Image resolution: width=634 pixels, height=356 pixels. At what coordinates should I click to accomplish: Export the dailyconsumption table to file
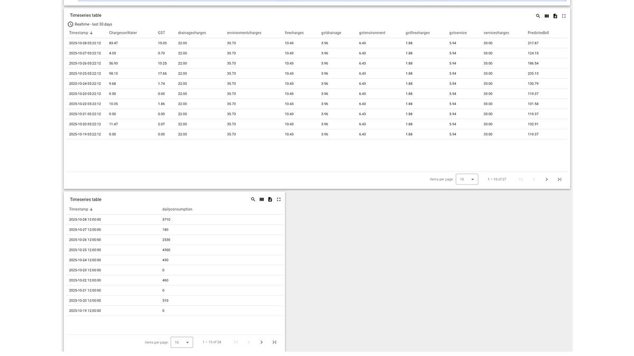tap(269, 199)
